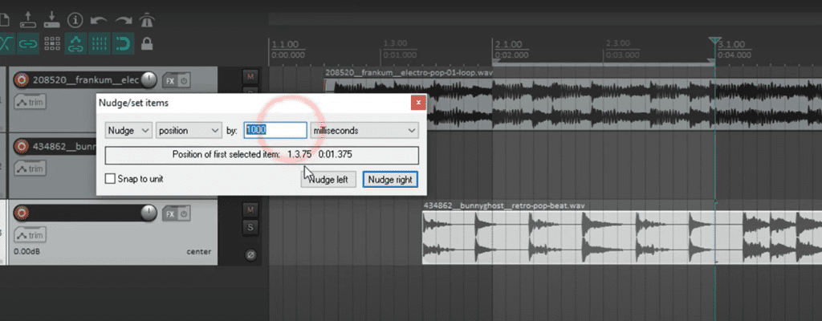Click the Save project download-arrow icon
Screen dimensions: 822x321
pos(51,20)
